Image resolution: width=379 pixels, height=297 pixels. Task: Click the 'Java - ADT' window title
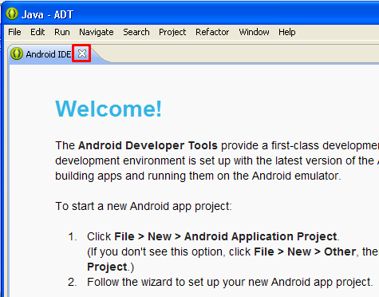(47, 14)
